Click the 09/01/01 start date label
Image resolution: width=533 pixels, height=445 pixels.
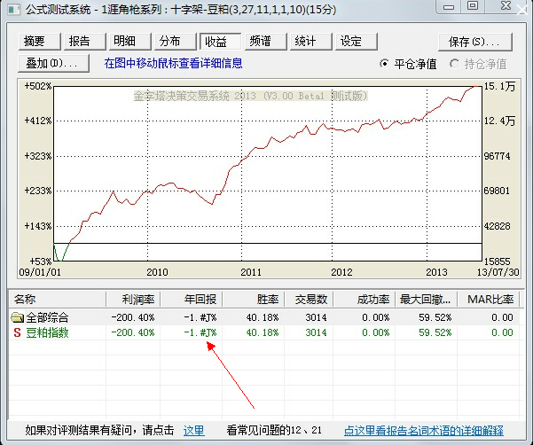40,272
